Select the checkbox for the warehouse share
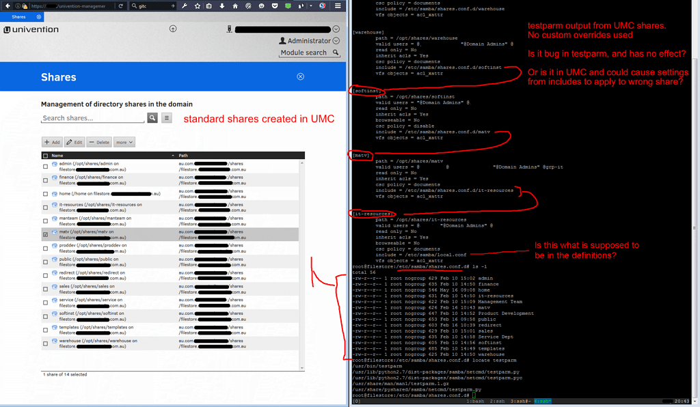700x407 pixels. point(45,342)
